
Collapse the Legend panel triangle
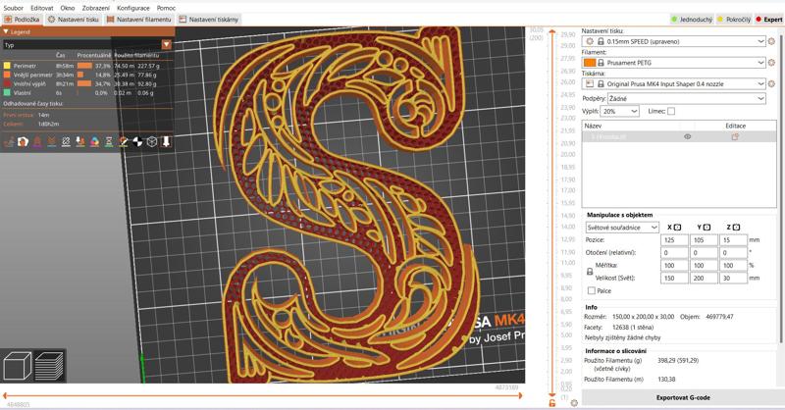tap(6, 31)
